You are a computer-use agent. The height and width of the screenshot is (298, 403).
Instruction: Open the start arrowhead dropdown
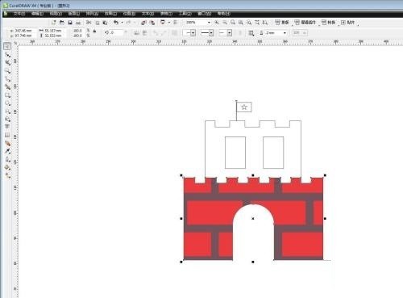[x=193, y=33]
